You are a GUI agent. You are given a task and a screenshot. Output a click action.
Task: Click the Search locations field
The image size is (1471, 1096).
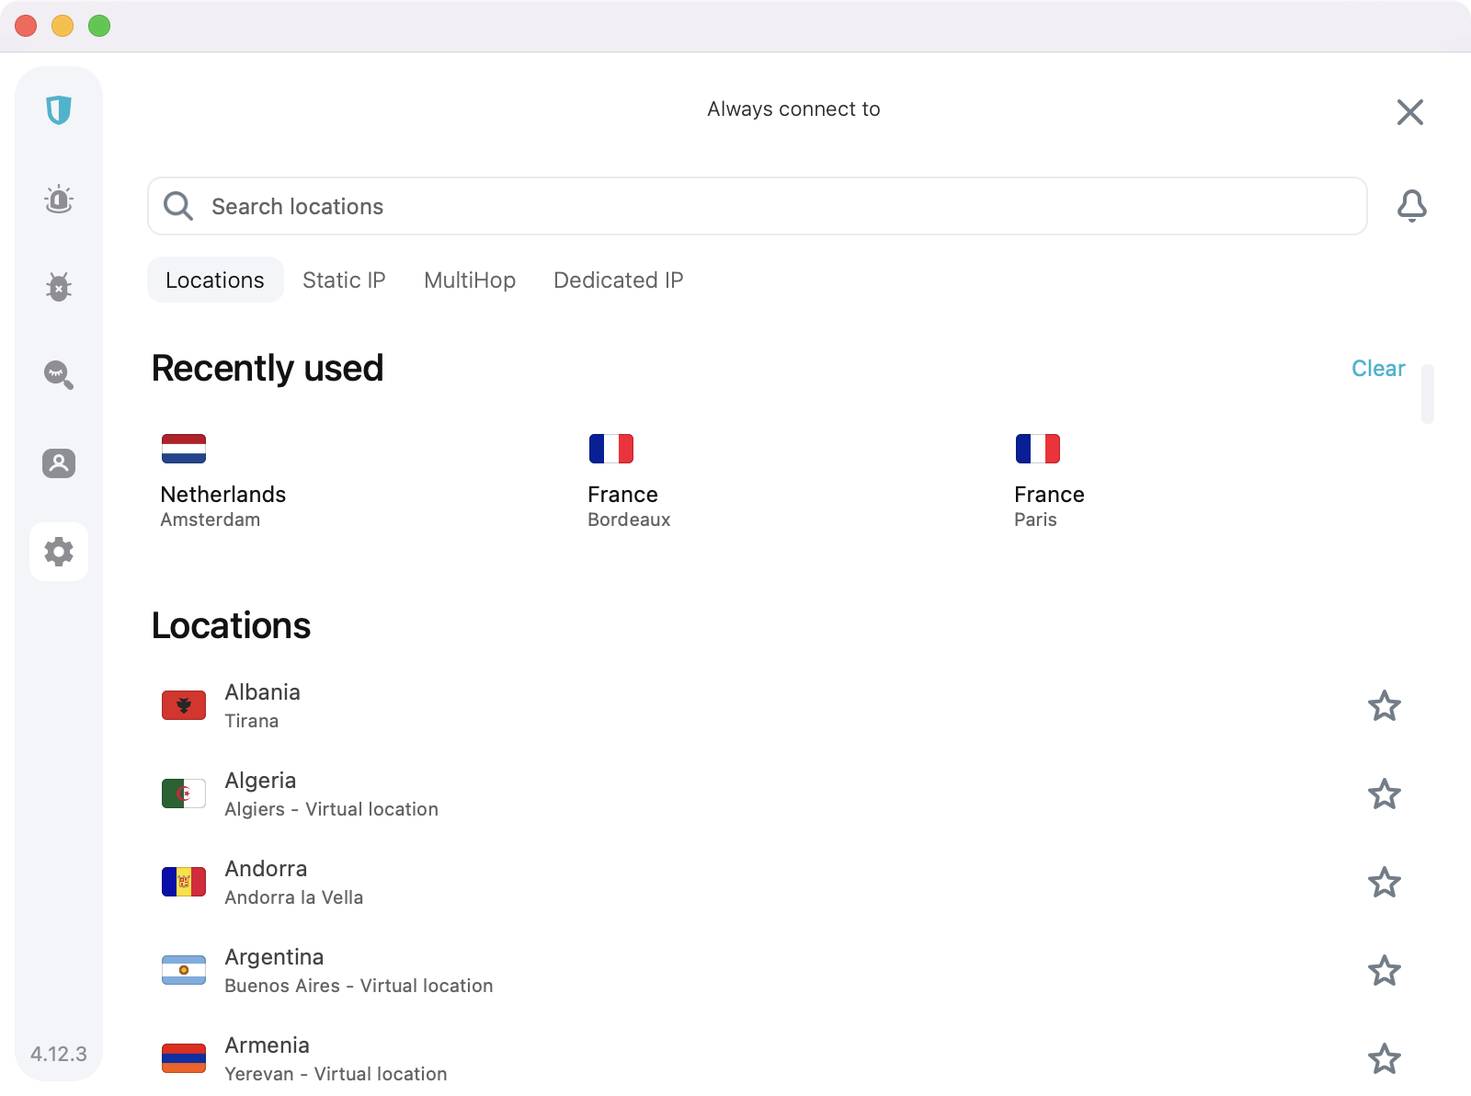(x=757, y=206)
